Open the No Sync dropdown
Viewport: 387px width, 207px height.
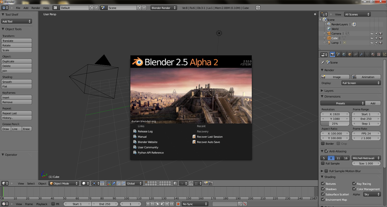coord(195,204)
